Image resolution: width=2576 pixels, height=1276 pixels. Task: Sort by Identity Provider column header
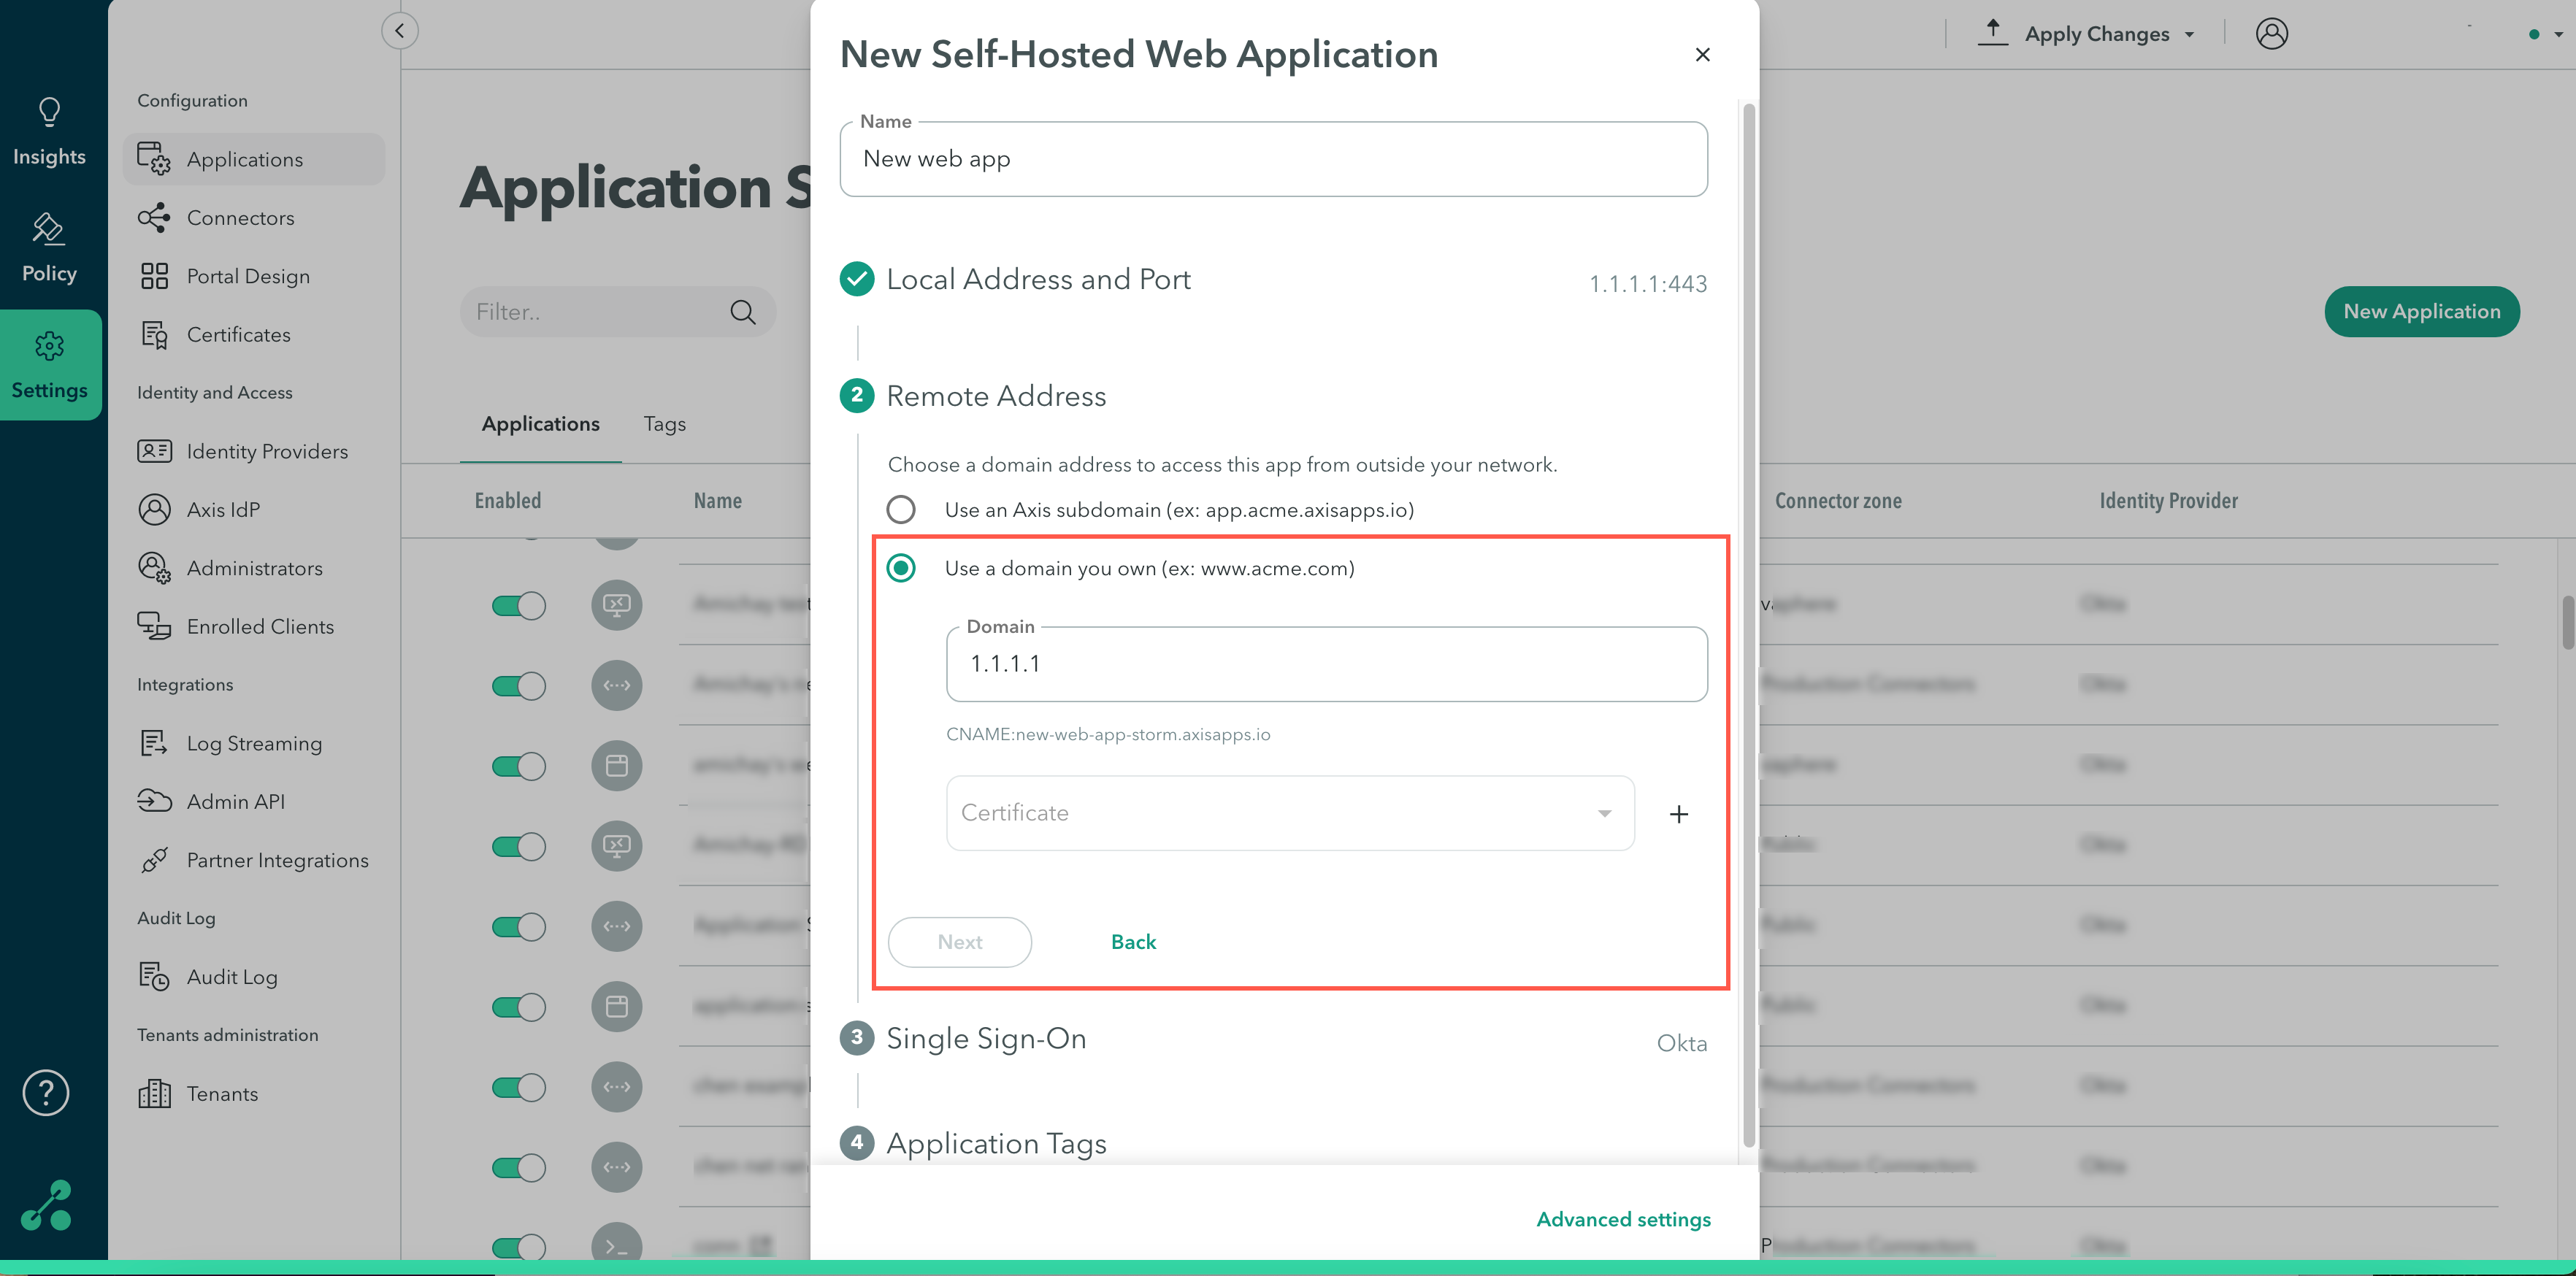click(2168, 501)
